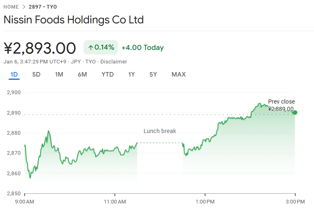Open the 1Y chart view

(131, 75)
